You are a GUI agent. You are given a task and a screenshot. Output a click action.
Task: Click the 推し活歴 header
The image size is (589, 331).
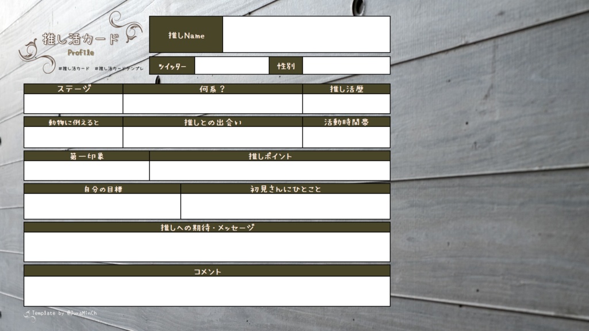[x=346, y=89]
